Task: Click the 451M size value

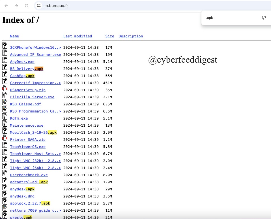Action: tap(107, 83)
